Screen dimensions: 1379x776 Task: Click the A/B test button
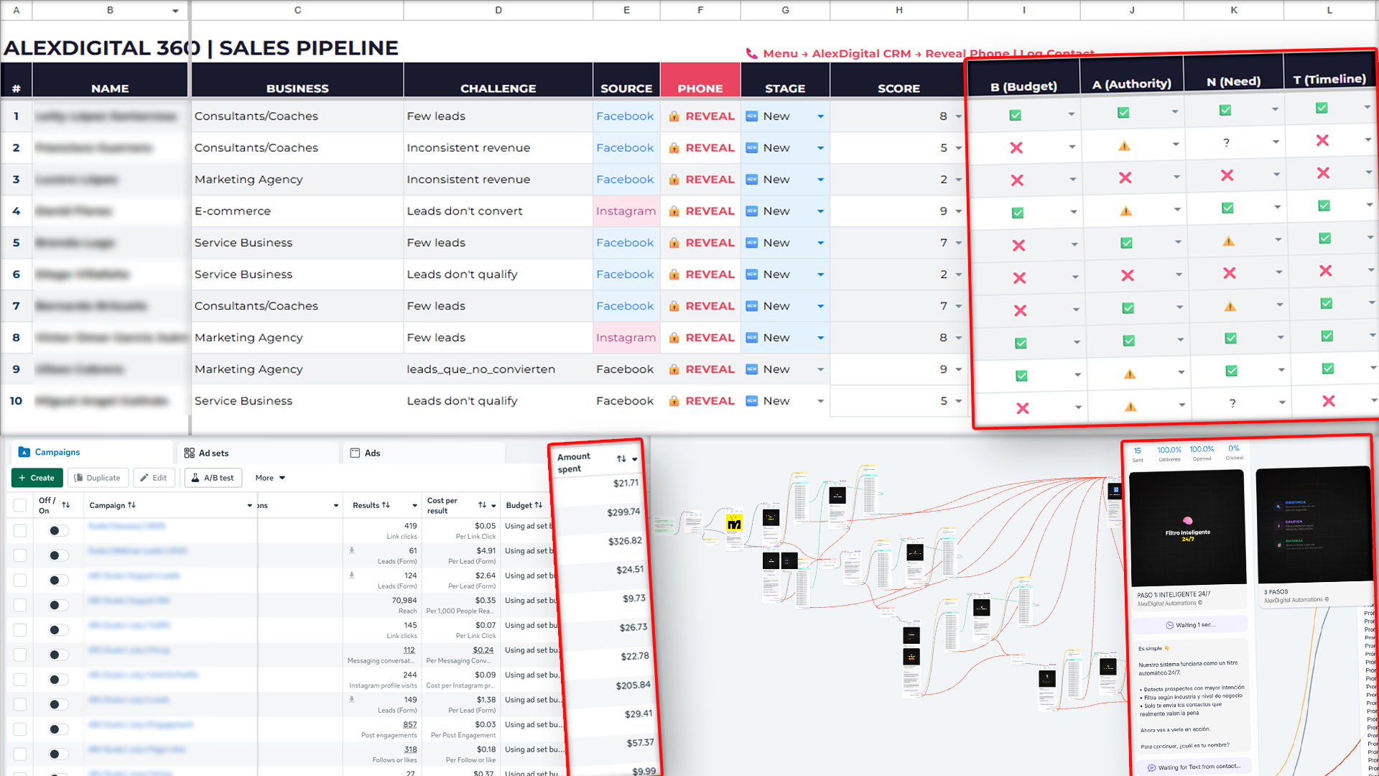213,478
